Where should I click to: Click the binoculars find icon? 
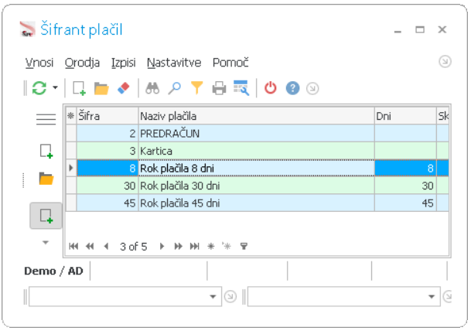(152, 88)
